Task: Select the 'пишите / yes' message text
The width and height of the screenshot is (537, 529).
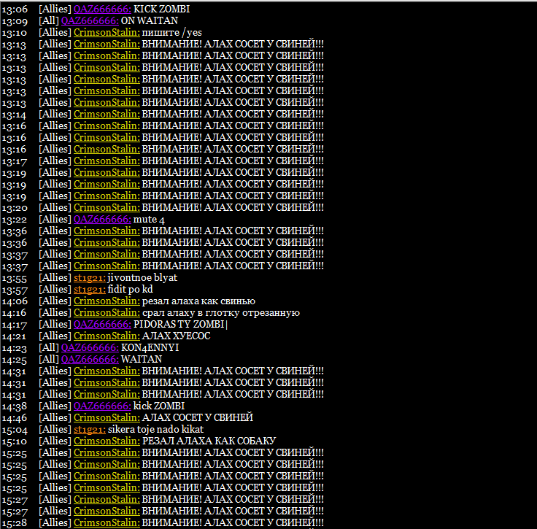Action: 172,33
